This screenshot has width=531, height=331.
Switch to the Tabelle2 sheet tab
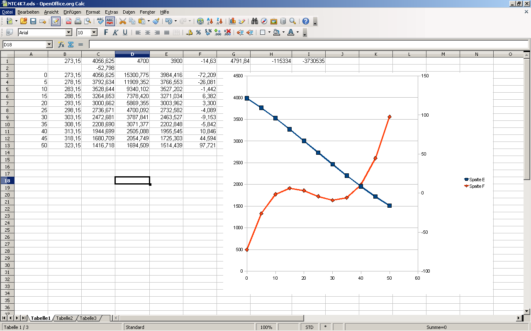[64, 318]
